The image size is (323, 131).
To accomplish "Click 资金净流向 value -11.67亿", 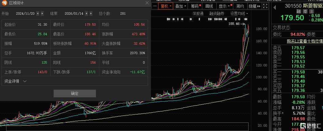I will coord(137,72).
